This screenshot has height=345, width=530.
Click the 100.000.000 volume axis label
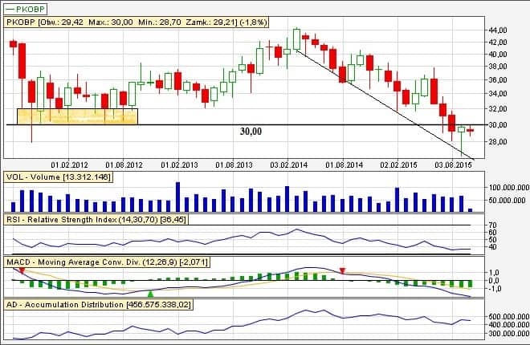pyautogui.click(x=507, y=187)
